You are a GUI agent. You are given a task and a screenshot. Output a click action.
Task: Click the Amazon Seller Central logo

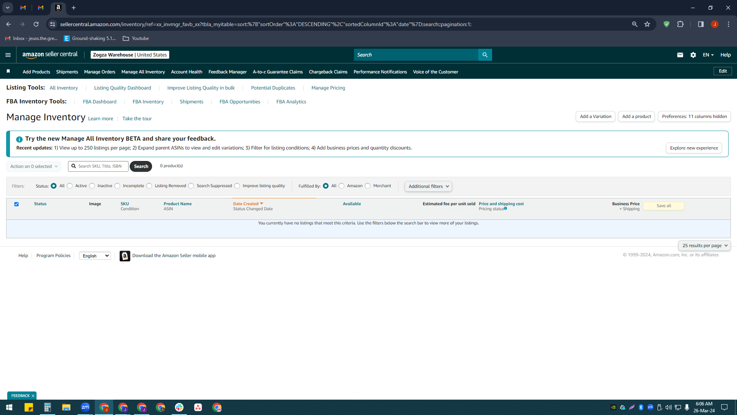pos(50,55)
